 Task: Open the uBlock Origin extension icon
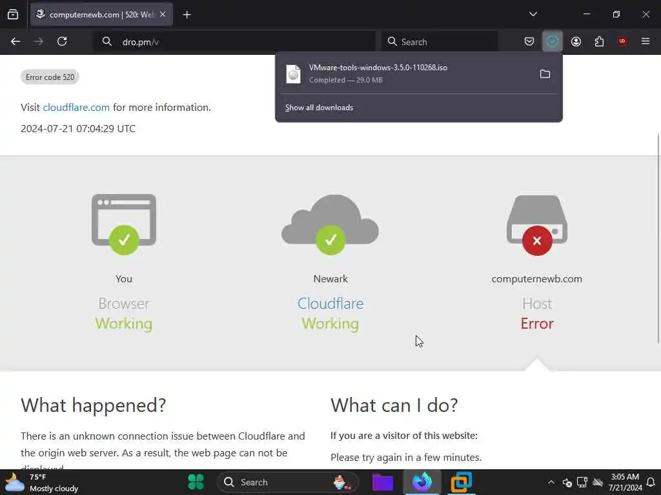[622, 41]
